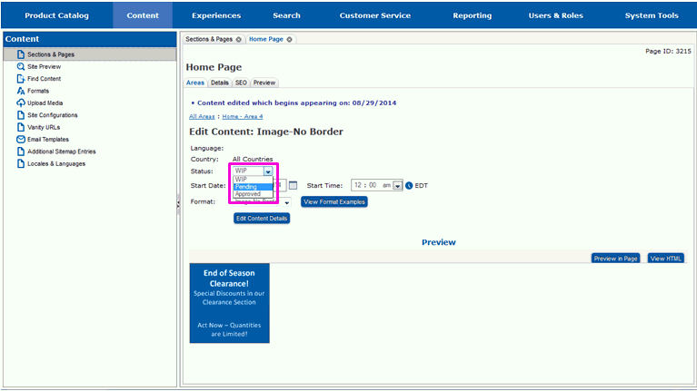Open the System Tools menu
The height and width of the screenshot is (391, 697).
click(652, 15)
